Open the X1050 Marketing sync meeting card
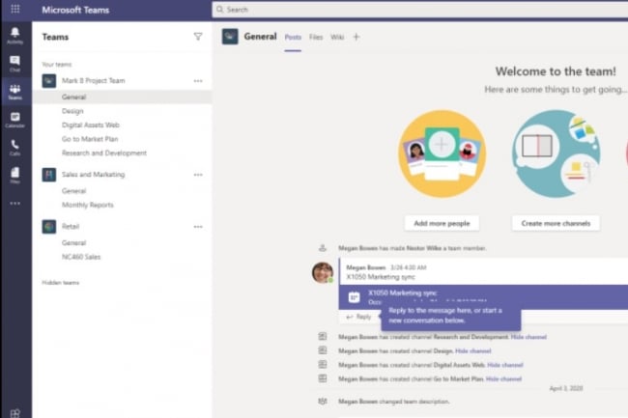 (x=483, y=297)
